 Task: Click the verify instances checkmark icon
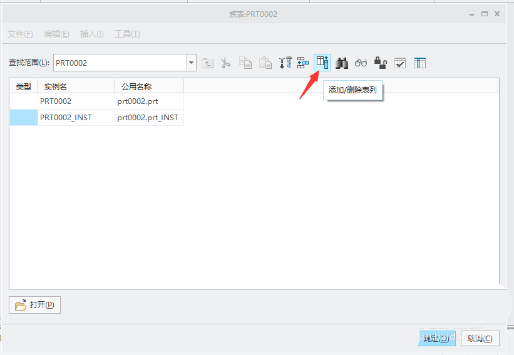(400, 63)
